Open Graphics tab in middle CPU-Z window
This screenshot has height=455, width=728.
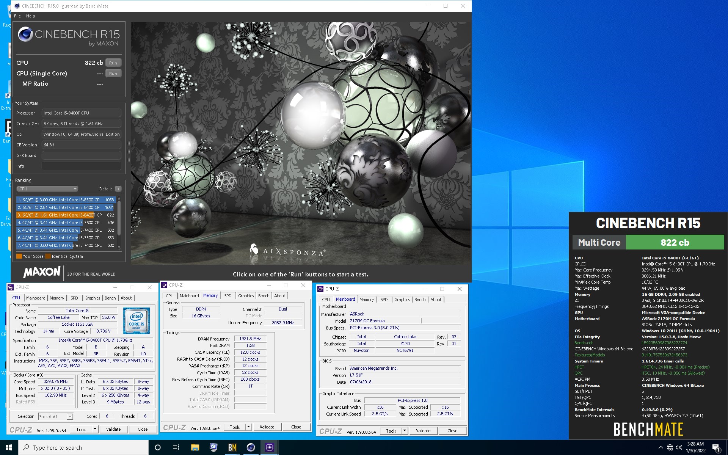tap(246, 296)
